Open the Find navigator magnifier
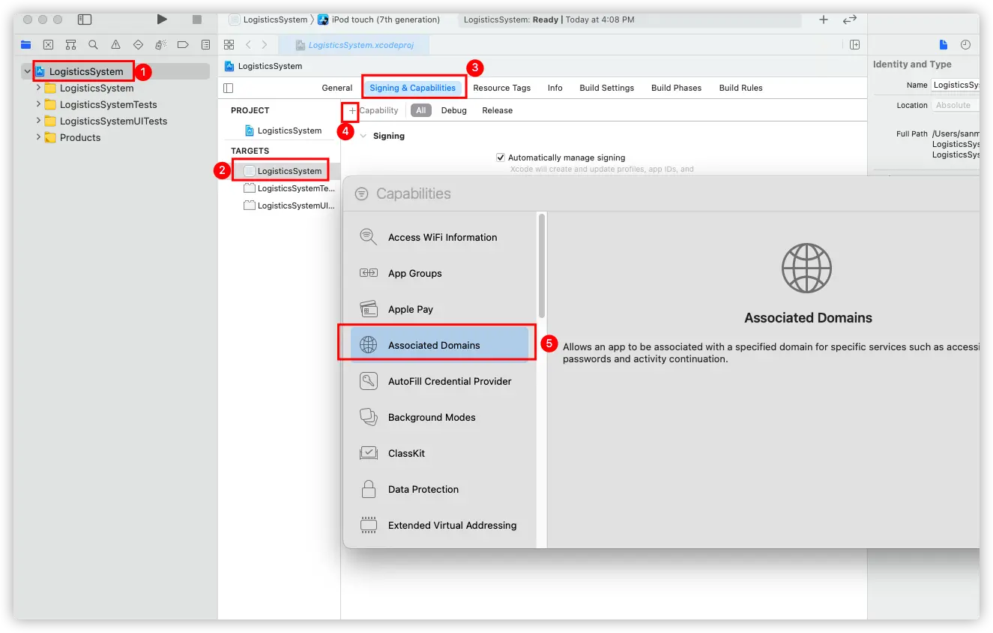Viewport: 993px width, 633px height. point(93,45)
